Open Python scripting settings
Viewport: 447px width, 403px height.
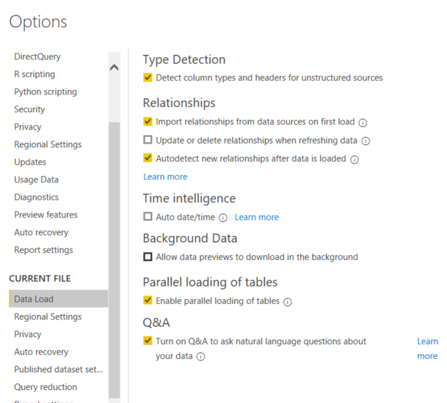pyautogui.click(x=46, y=92)
